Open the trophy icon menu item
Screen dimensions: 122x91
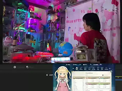pyautogui.click(x=98, y=69)
